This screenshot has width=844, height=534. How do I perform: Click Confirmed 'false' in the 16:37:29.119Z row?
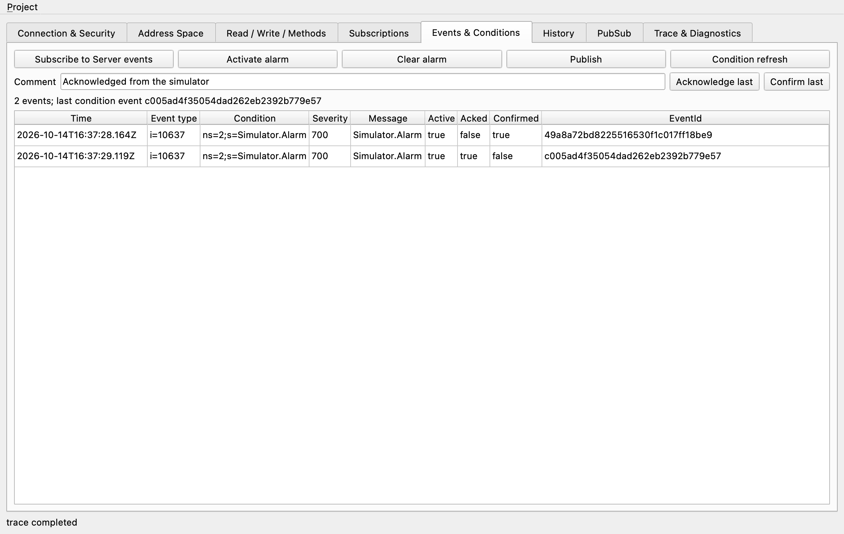point(516,156)
